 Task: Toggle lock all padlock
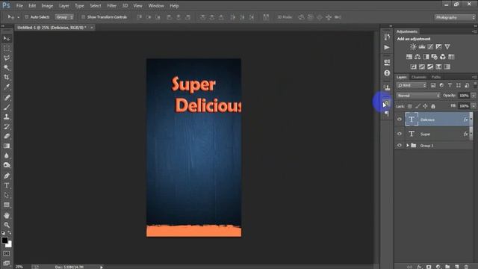pos(433,106)
